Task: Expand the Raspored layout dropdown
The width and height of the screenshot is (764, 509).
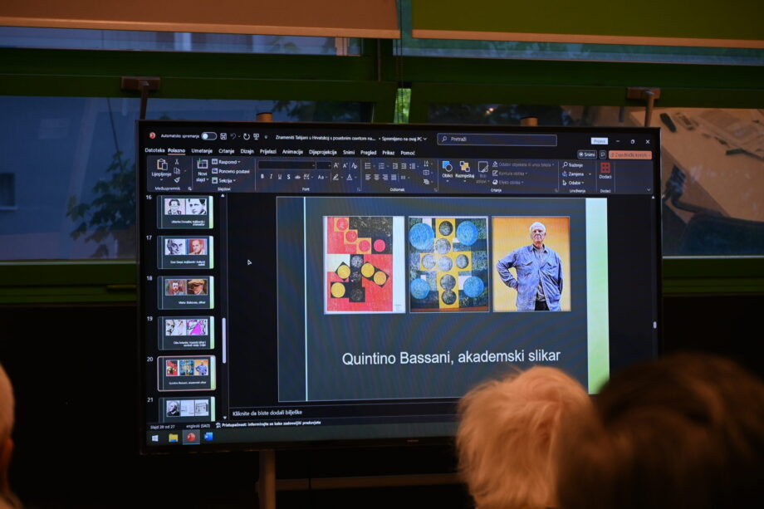Action: tap(227, 162)
